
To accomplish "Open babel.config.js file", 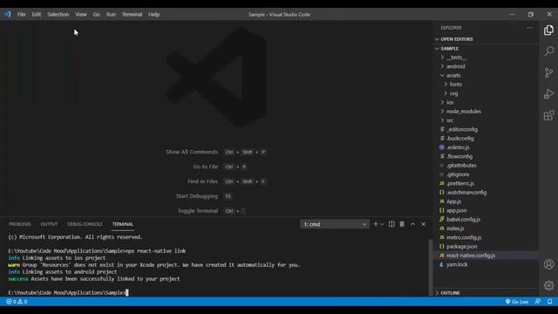I will pyautogui.click(x=487, y=219).
